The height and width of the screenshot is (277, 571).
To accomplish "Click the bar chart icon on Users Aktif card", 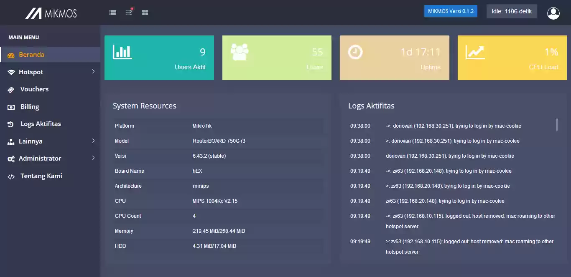I will coord(122,52).
